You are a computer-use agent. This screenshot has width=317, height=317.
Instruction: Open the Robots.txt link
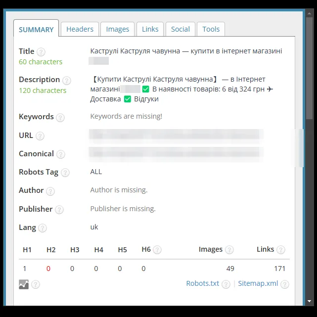pos(203,283)
